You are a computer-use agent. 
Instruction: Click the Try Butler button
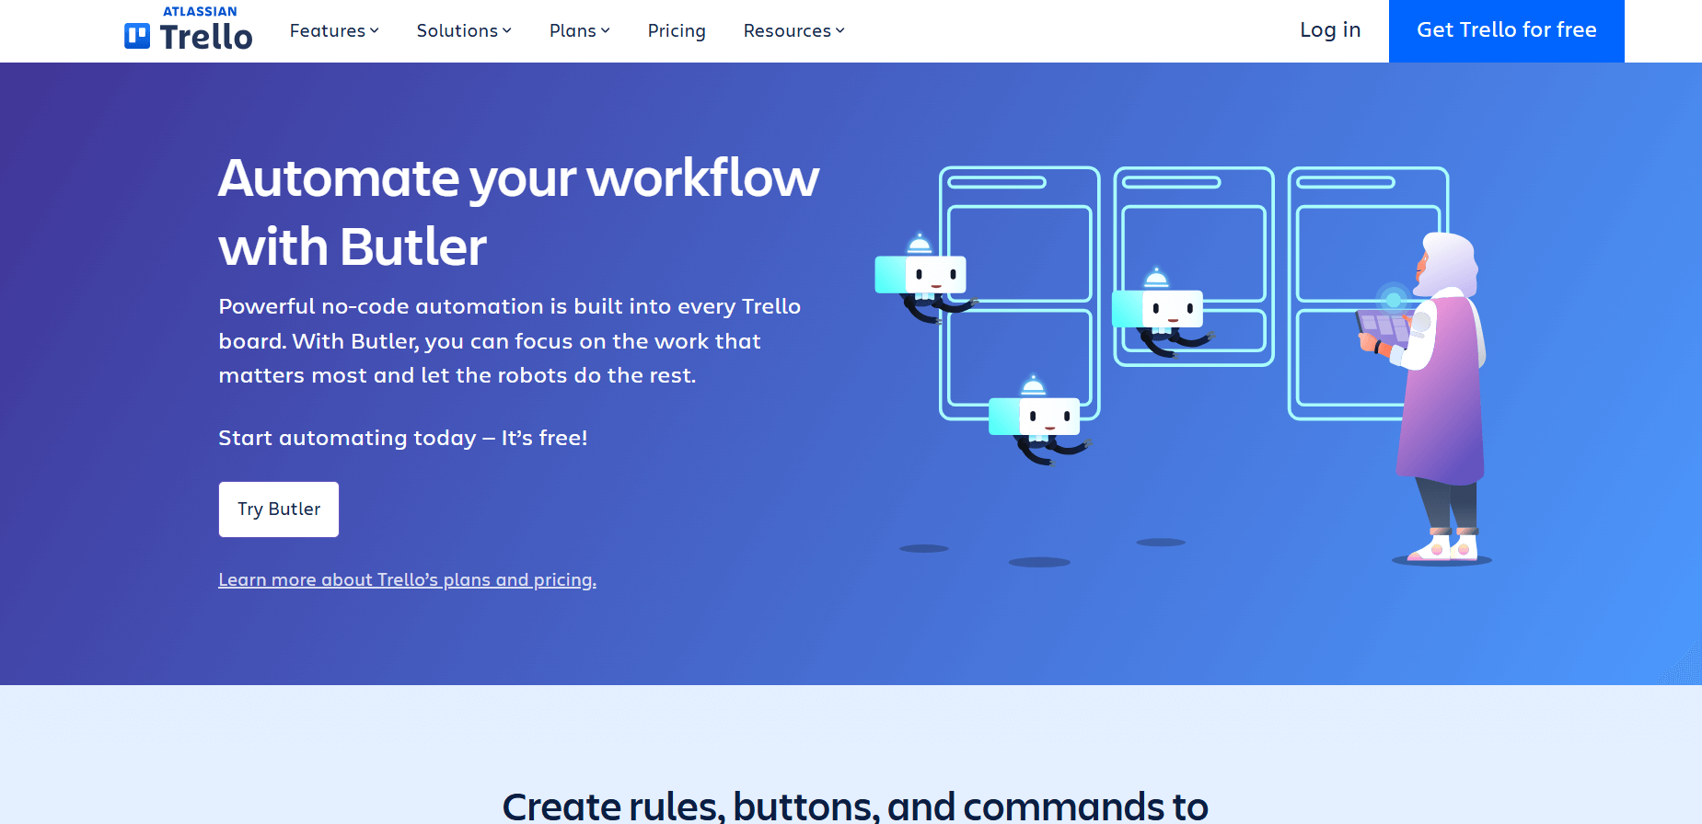[x=279, y=509]
